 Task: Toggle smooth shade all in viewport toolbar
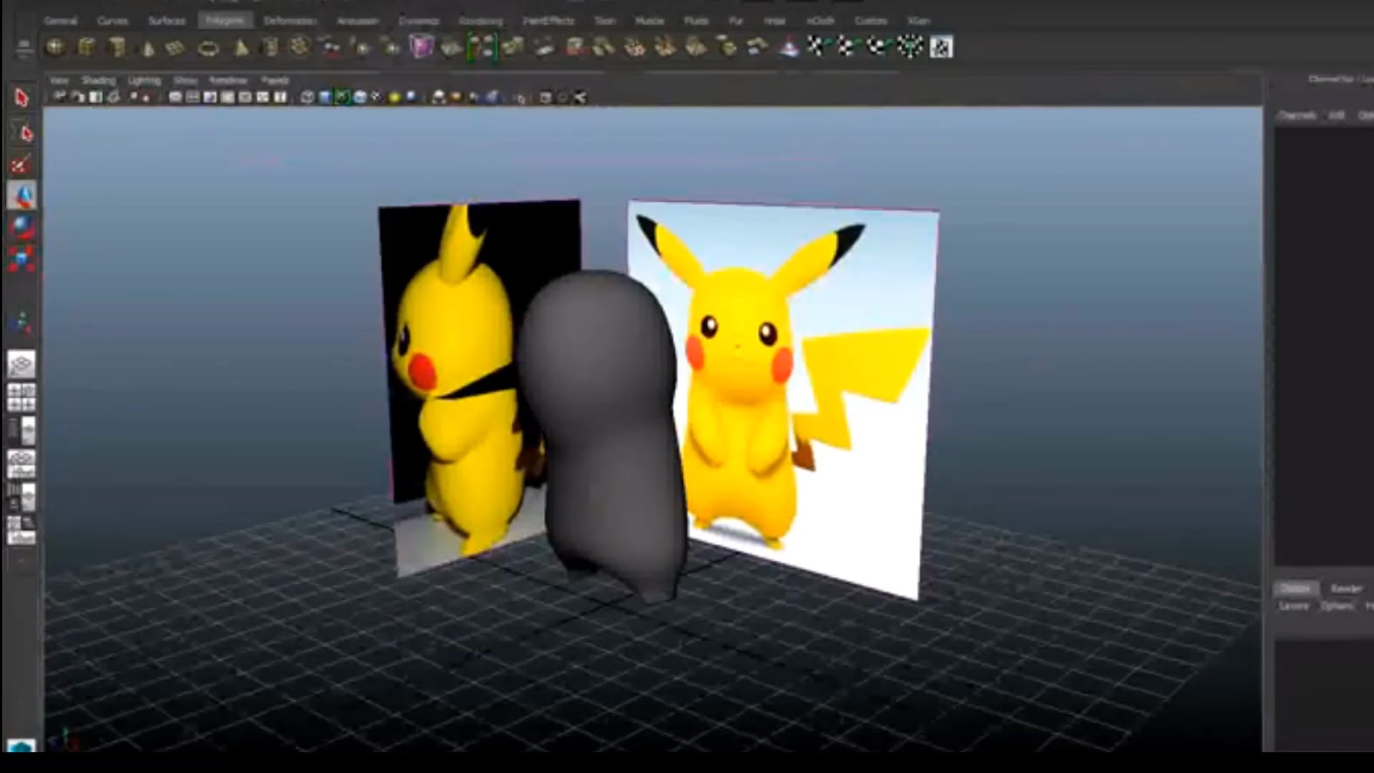[x=325, y=97]
